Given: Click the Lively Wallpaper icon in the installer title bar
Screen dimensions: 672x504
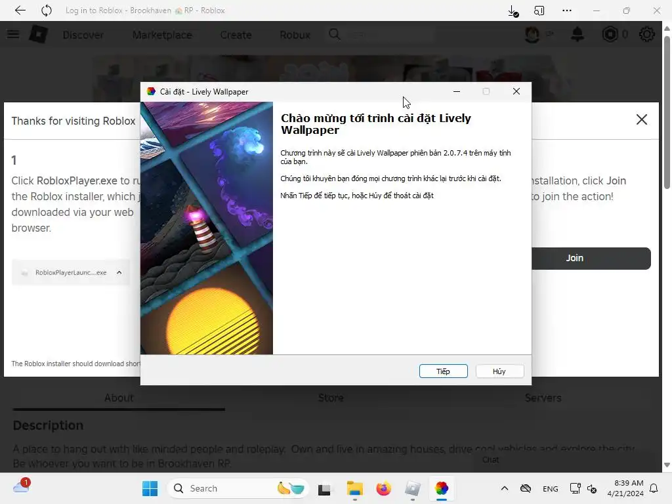Looking at the screenshot, I should click(x=151, y=91).
